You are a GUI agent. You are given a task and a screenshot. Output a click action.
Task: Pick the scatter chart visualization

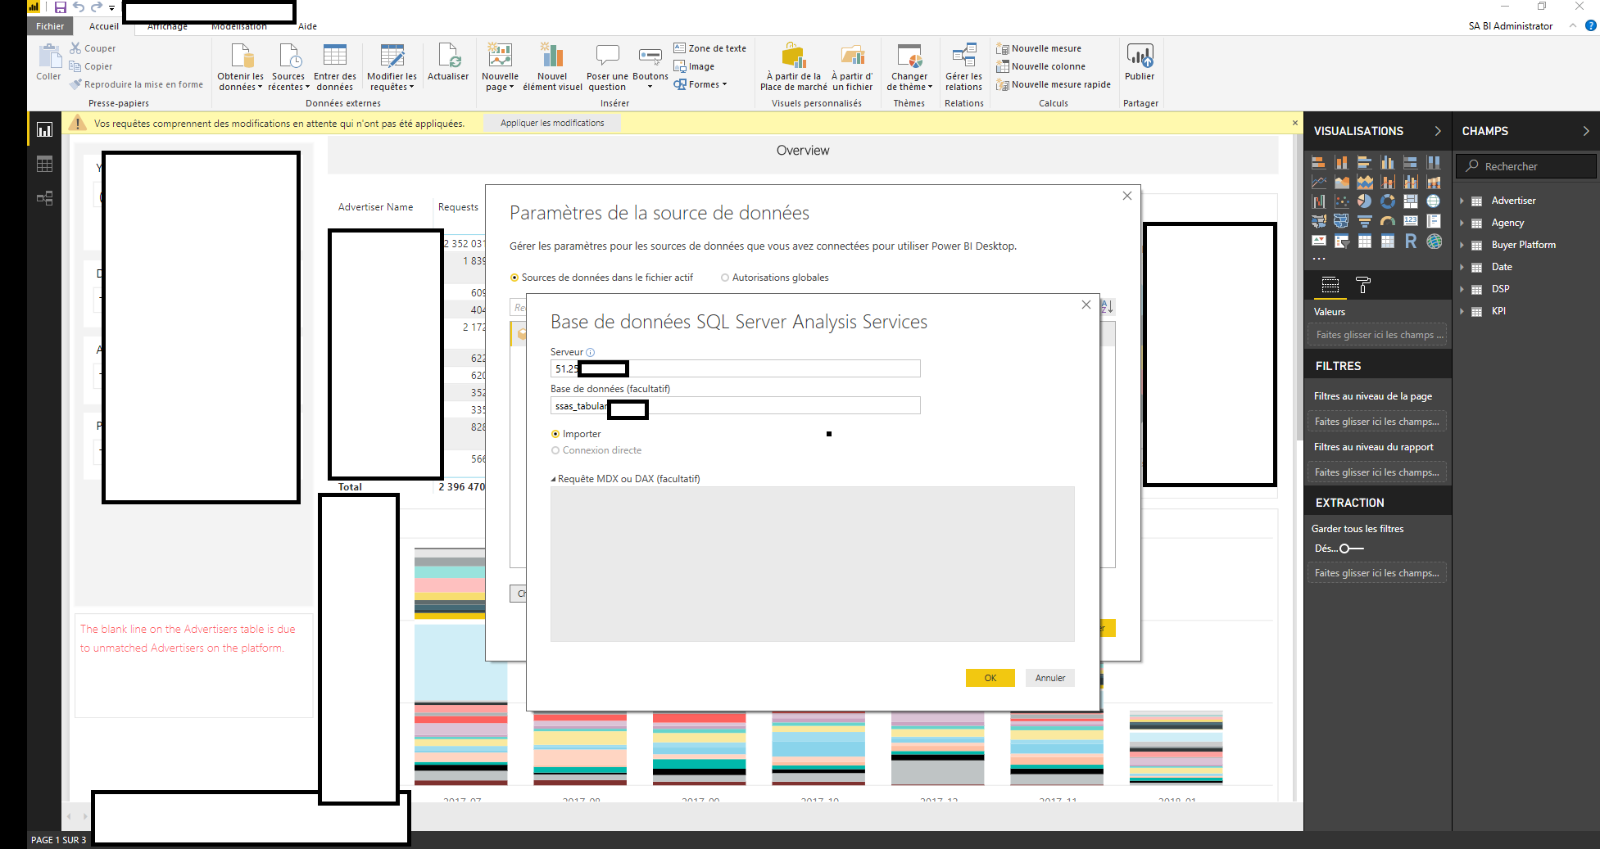[x=1341, y=201]
